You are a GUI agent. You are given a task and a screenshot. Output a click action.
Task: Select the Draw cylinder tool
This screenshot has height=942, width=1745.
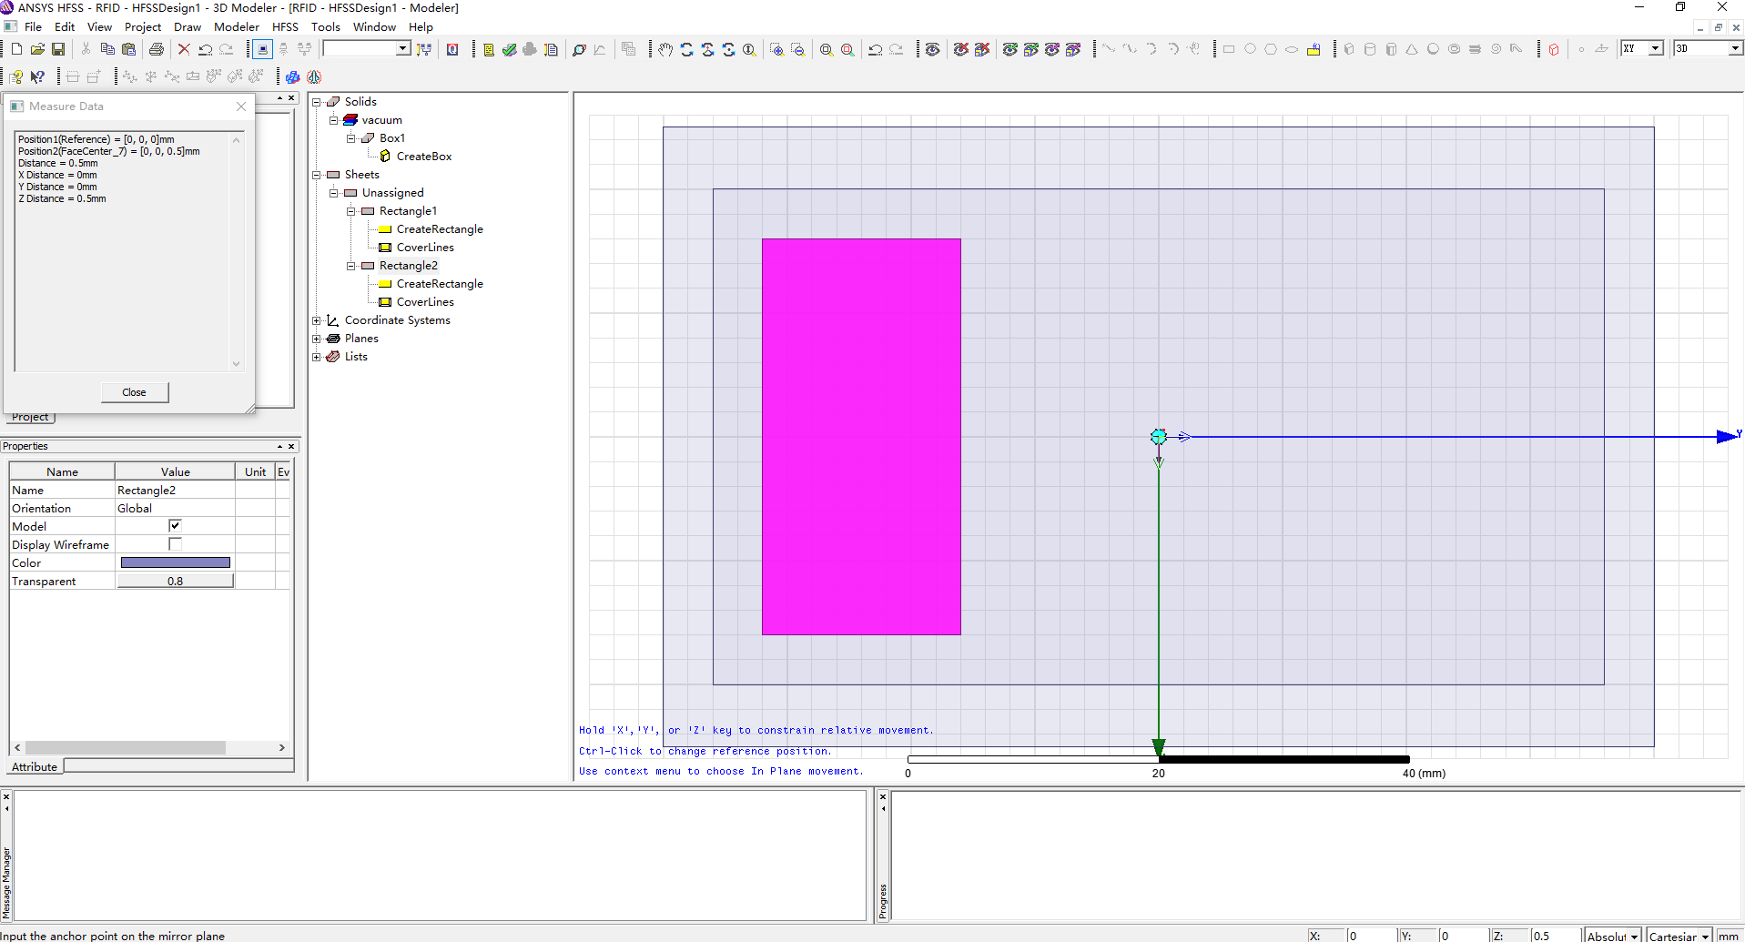coord(1370,49)
